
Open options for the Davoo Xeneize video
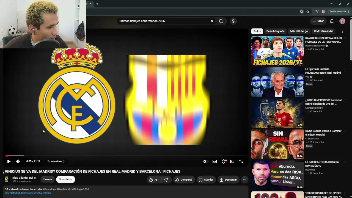[x=345, y=39]
